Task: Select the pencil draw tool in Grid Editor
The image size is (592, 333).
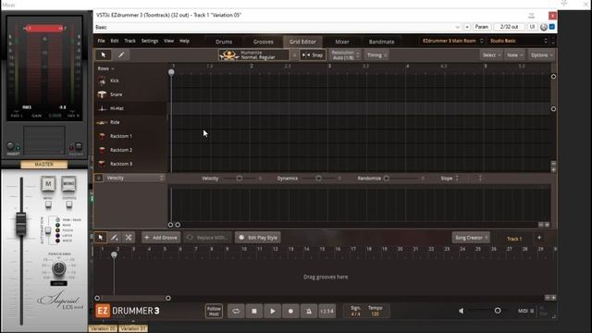Action: click(x=121, y=55)
